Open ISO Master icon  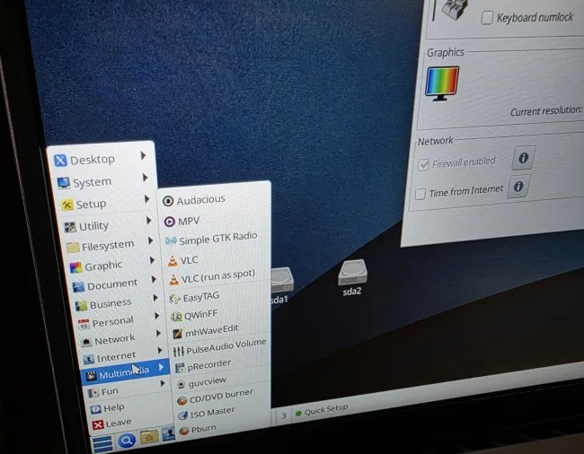183,415
